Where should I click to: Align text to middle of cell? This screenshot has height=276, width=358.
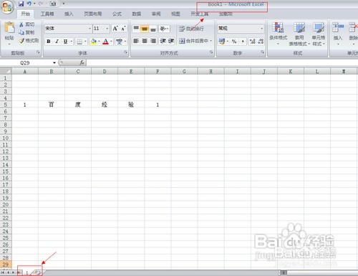click(x=145, y=29)
